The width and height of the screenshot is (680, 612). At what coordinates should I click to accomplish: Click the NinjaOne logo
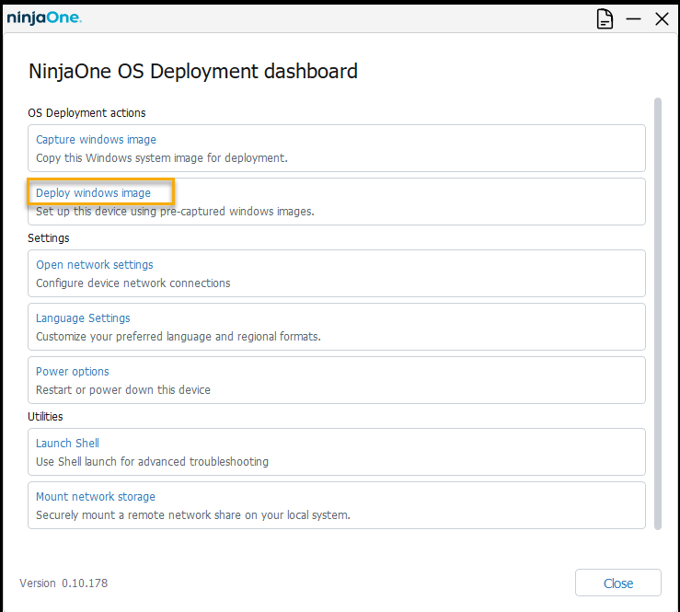pyautogui.click(x=44, y=17)
